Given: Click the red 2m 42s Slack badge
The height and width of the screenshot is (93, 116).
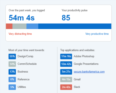Looking at the screenshot, I should 66,87.
